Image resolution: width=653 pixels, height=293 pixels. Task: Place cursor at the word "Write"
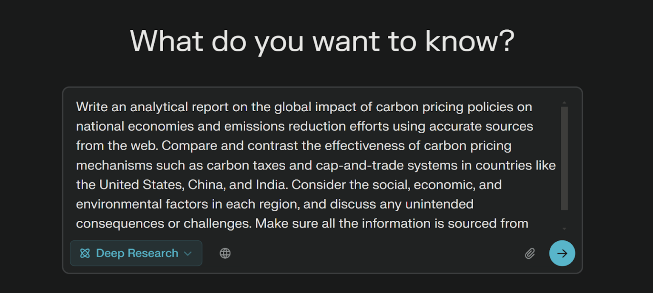[92, 107]
